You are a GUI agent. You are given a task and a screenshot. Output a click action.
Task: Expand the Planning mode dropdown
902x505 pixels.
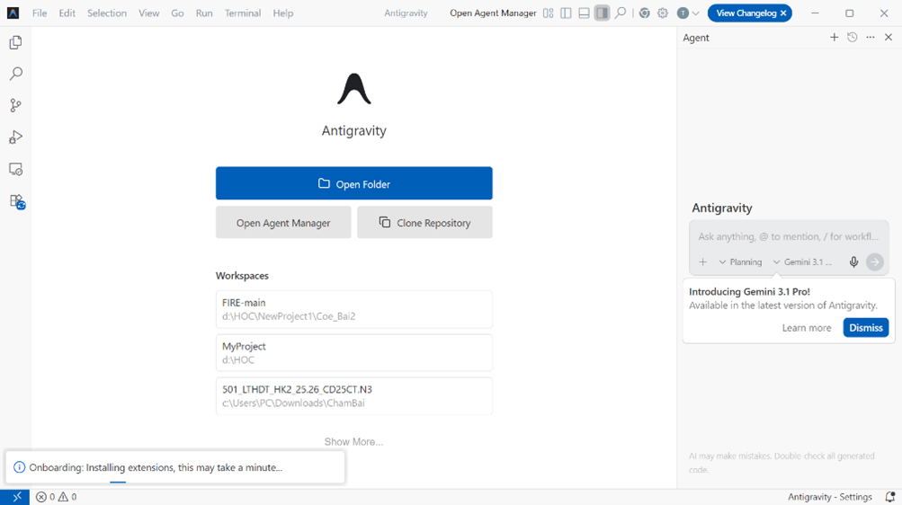pyautogui.click(x=740, y=262)
